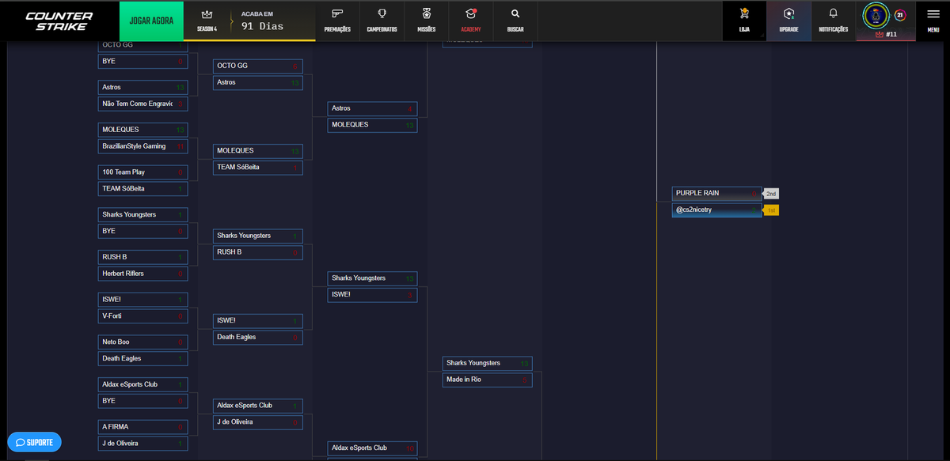
Task: Click the BYE under Aldax eSports Club
Action: point(142,401)
